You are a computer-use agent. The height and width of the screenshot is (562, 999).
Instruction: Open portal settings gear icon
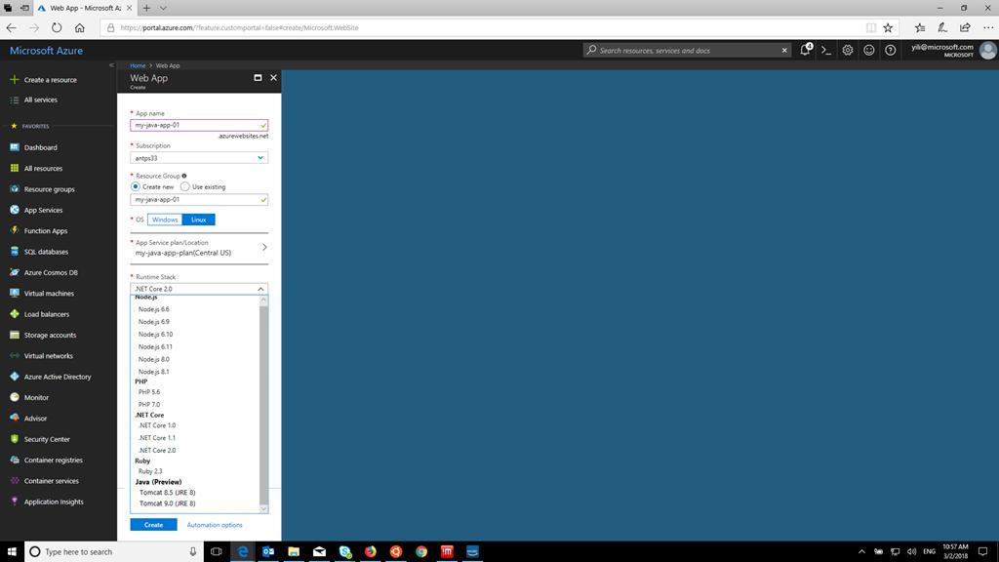click(x=848, y=51)
